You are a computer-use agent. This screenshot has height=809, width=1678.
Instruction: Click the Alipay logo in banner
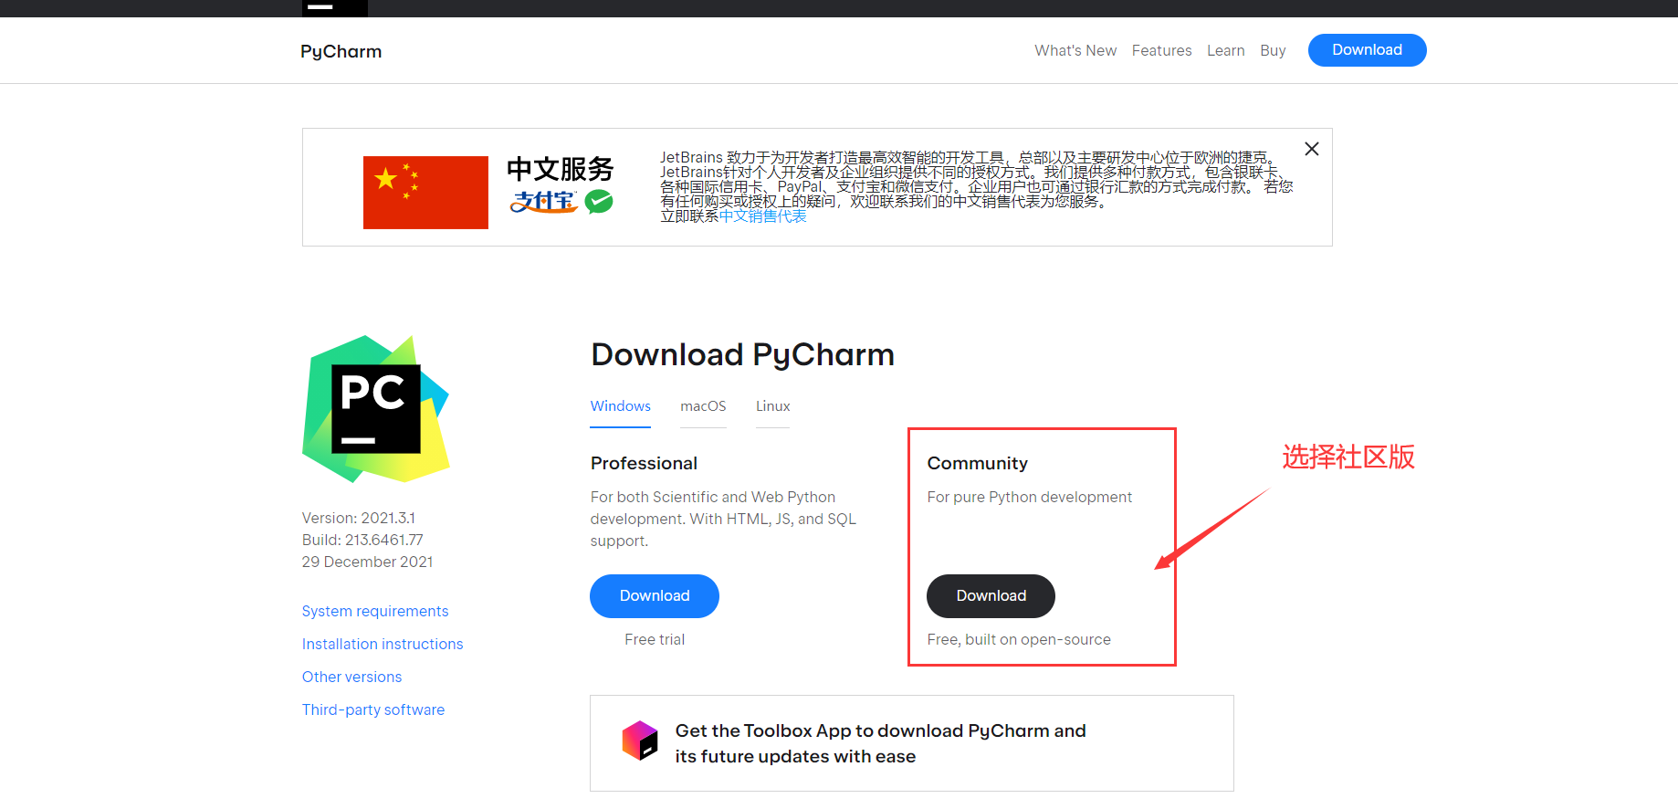tap(544, 201)
